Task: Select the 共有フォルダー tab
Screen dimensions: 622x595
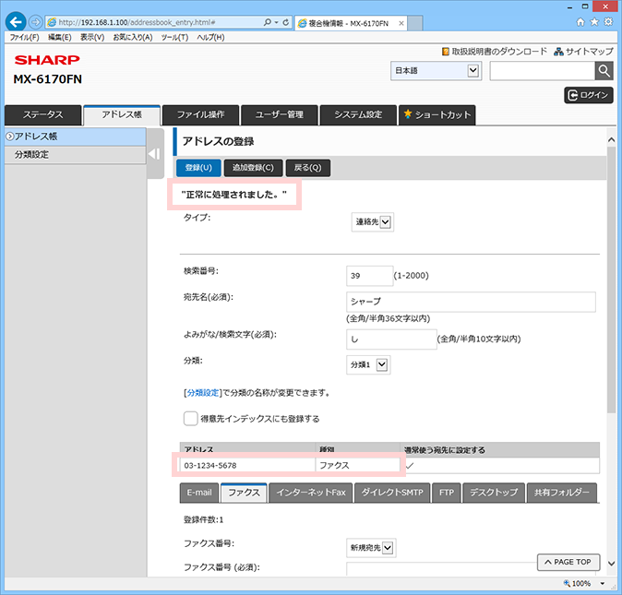Action: click(x=562, y=493)
